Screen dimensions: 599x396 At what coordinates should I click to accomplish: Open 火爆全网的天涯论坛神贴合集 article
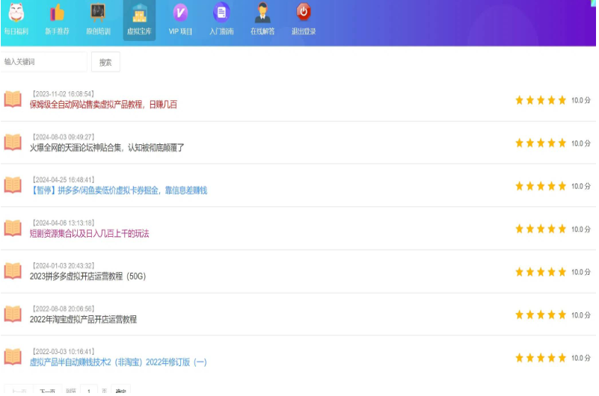[107, 148]
